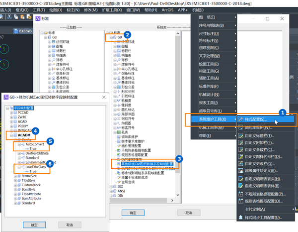Screen dimensions: 298x232
Task: Select 其他机械Cad图纸转换字段映射配置 item
Action: [148, 164]
